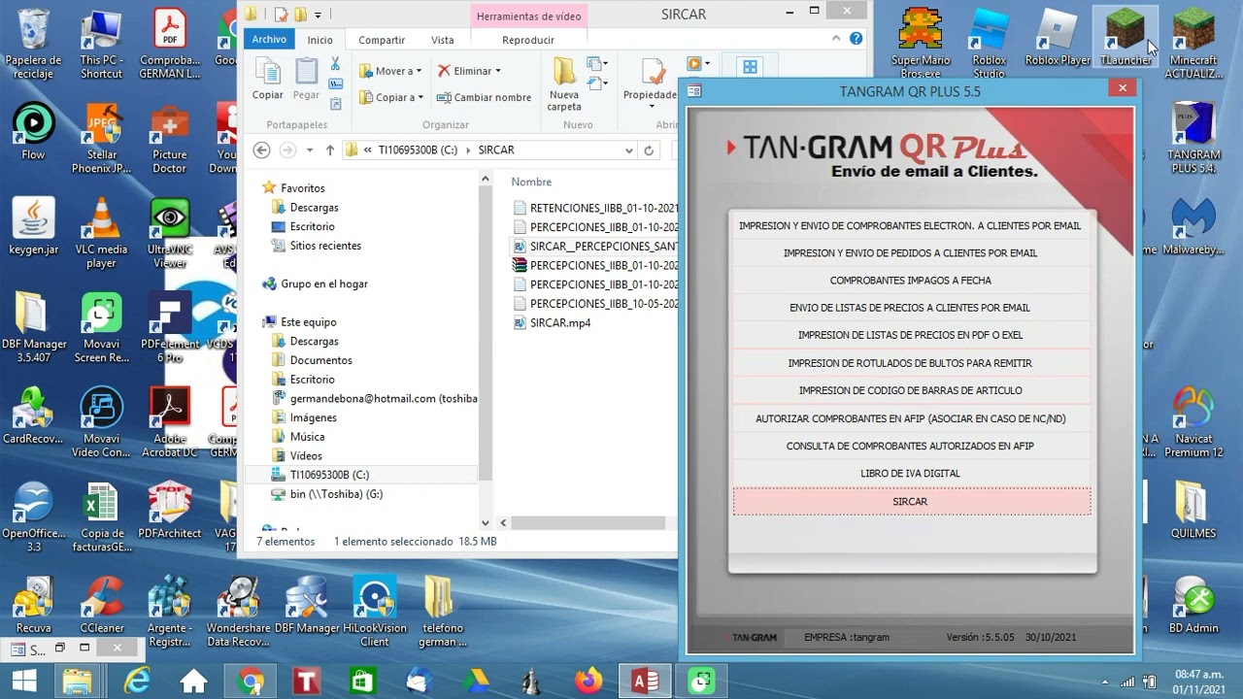Select the CCleaner desktop icon
Screen dimensions: 1243x699
click(x=101, y=605)
